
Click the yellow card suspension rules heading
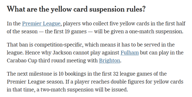pos(76,9)
